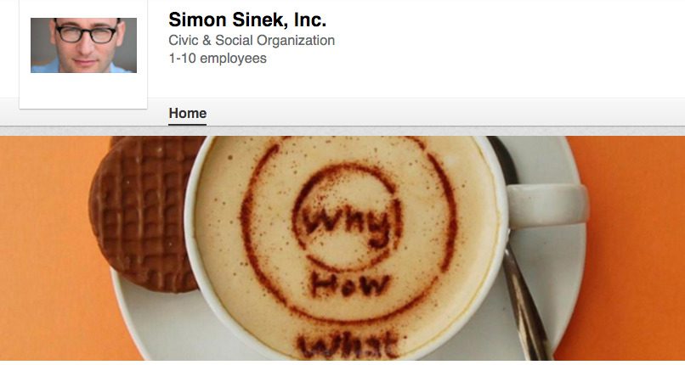Screen dimensions: 685x365
Task: Click the glasses in the logo photo
Action: (x=86, y=34)
